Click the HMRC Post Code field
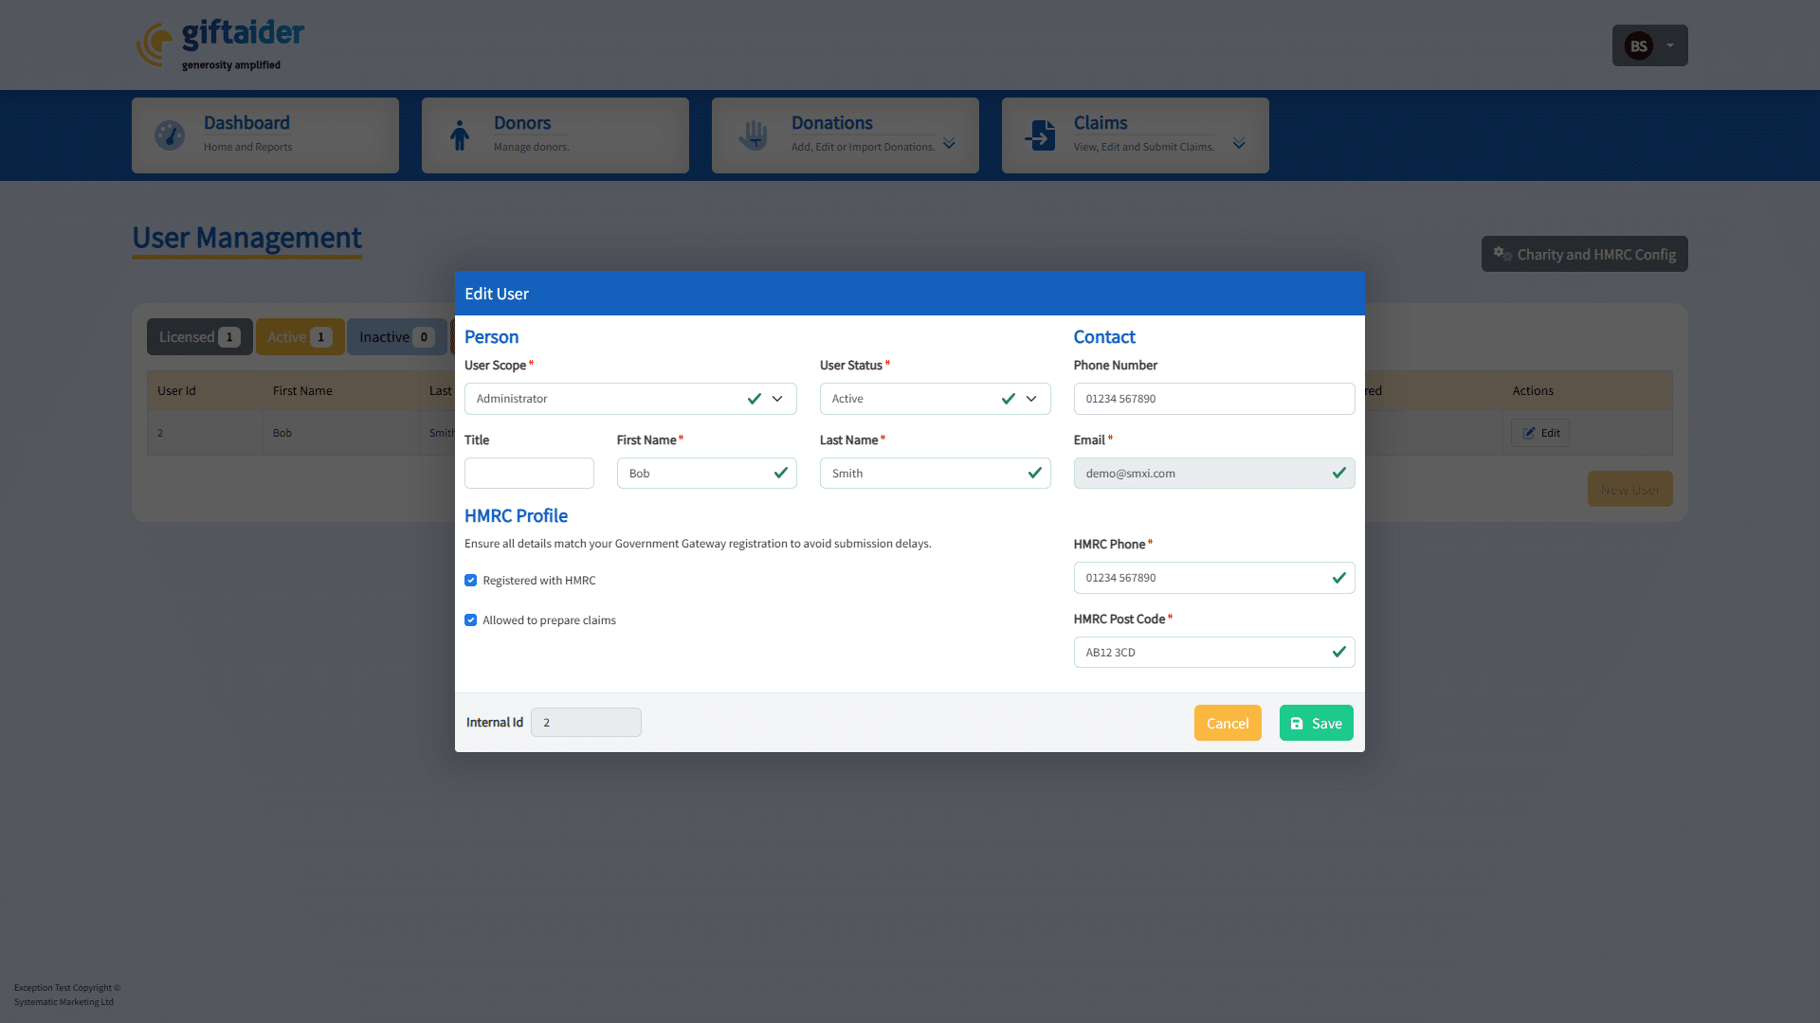1820x1023 pixels. (1214, 653)
